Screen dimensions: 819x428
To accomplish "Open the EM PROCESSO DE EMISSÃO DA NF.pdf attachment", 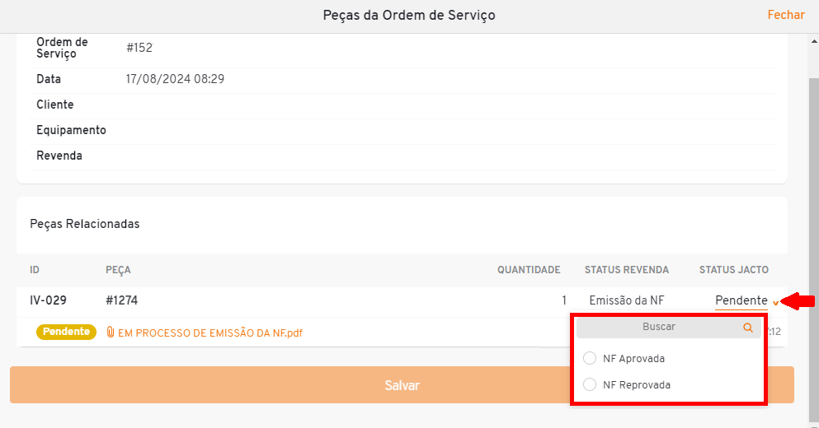I will point(210,333).
